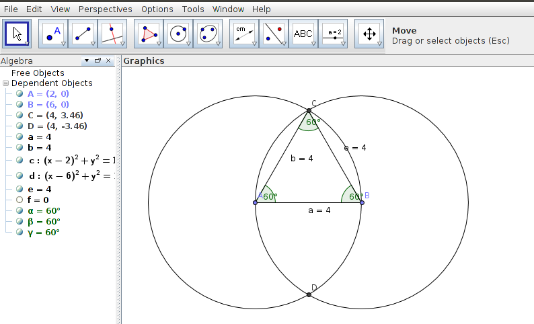Select the Move Graphics View tool
The width and height of the screenshot is (534, 324).
pyautogui.click(x=369, y=34)
